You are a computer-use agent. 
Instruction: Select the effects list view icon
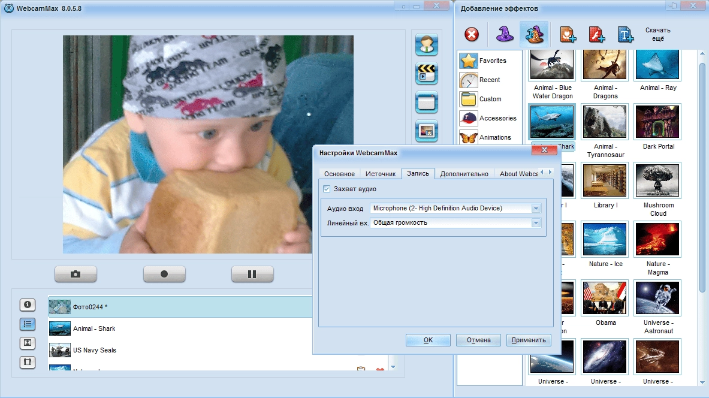click(x=28, y=324)
